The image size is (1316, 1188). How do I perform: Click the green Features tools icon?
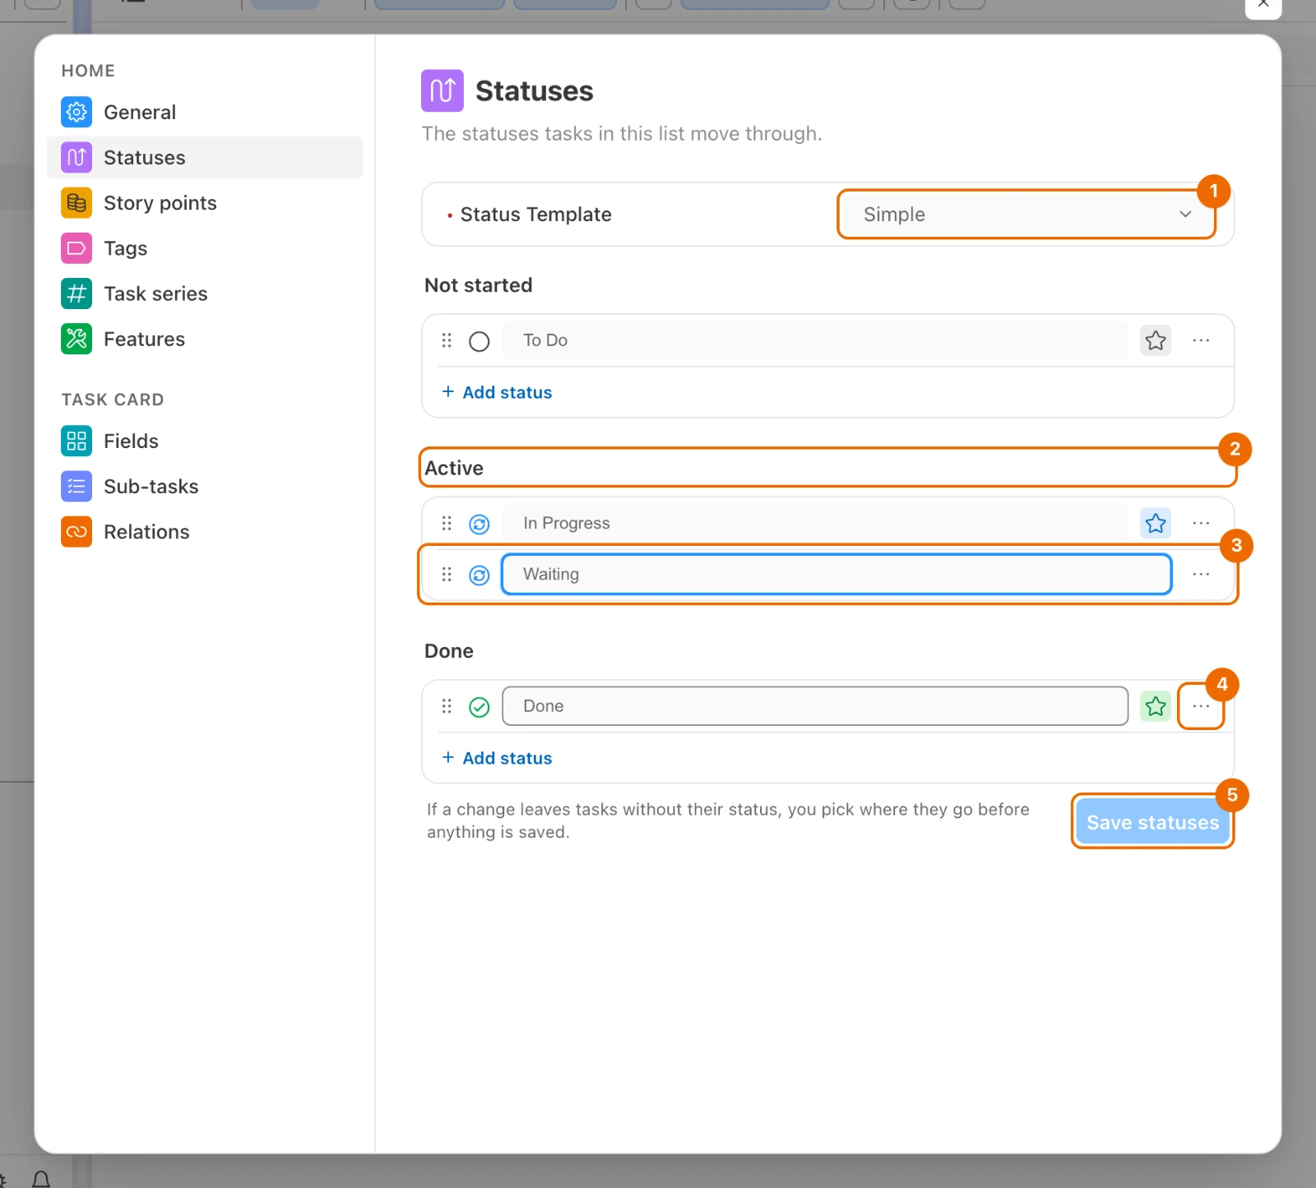click(76, 339)
